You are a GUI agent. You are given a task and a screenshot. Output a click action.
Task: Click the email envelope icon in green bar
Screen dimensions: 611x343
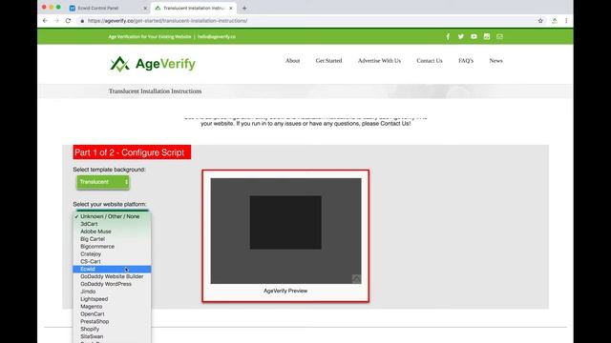point(499,36)
